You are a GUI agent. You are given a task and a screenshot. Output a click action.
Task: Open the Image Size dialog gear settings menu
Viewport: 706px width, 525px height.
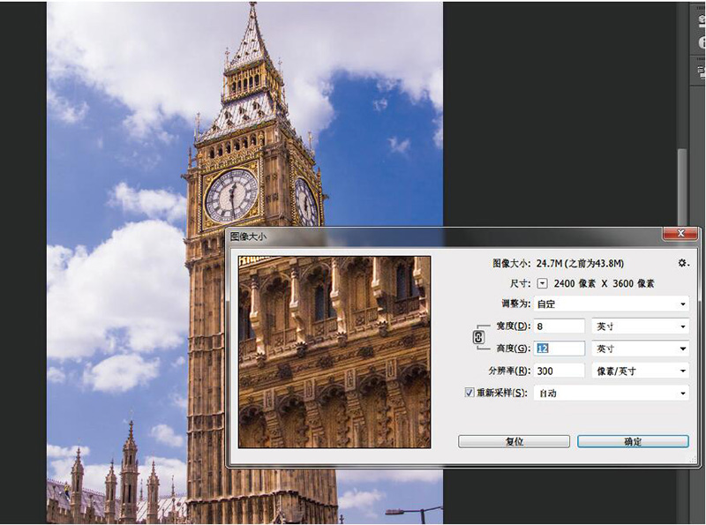(x=683, y=263)
